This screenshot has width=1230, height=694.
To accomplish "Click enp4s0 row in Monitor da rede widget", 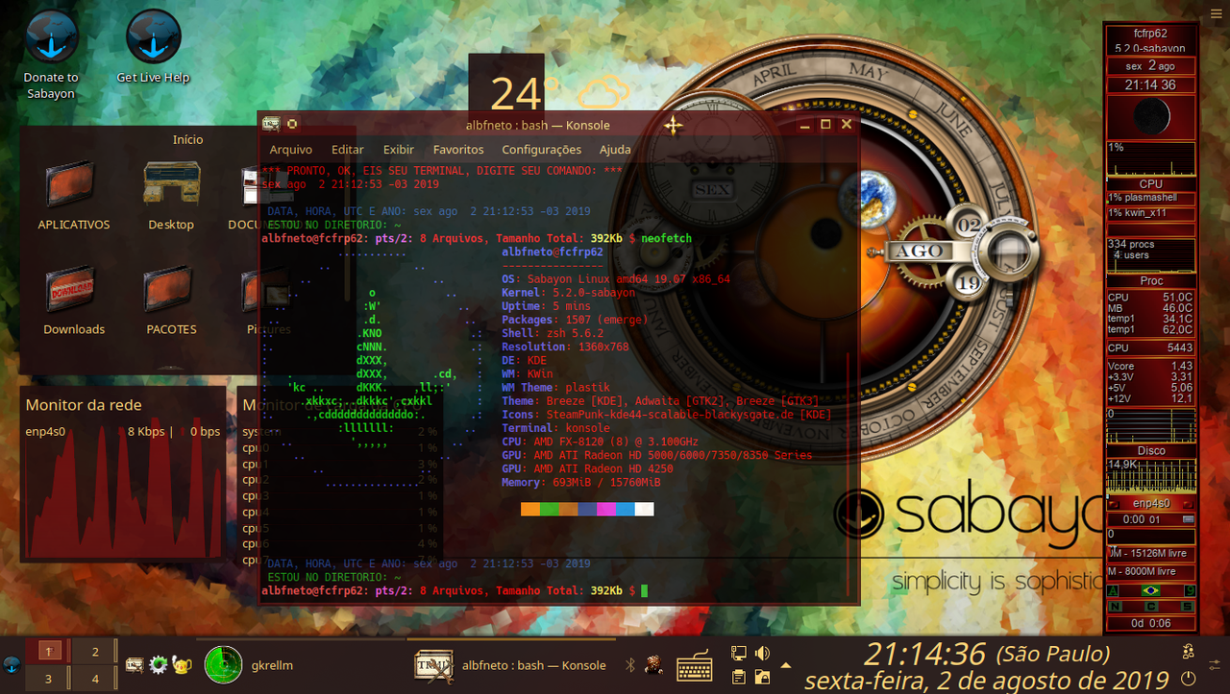I will [122, 431].
